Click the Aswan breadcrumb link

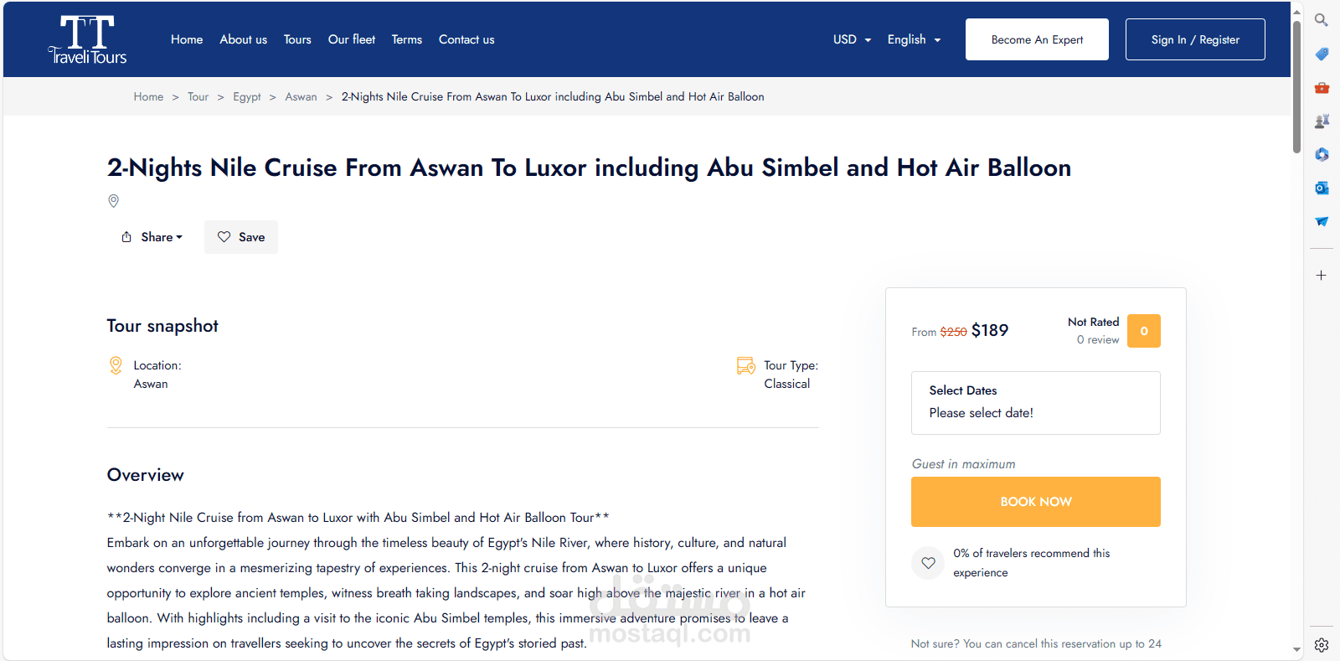click(x=301, y=97)
